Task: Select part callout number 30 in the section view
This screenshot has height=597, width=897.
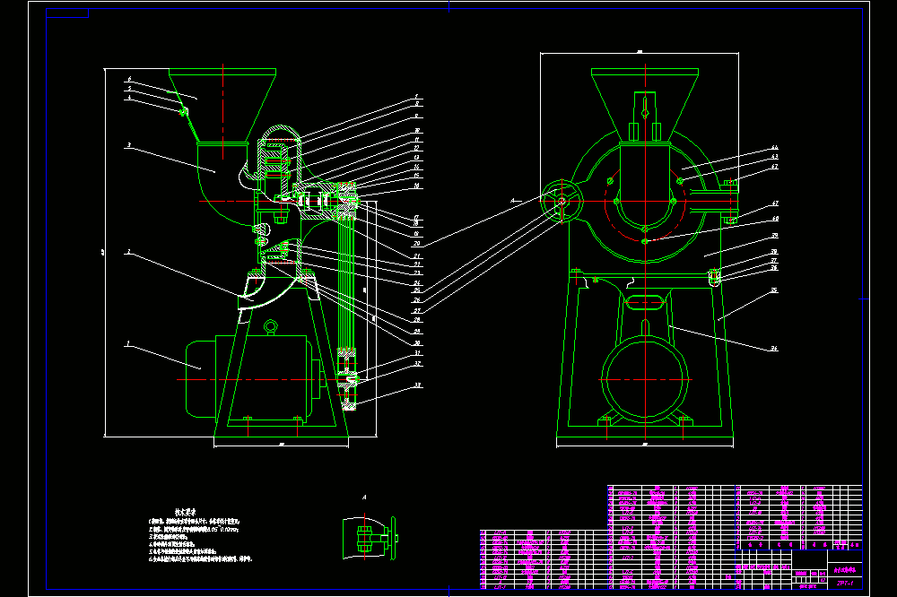Action: (x=417, y=343)
